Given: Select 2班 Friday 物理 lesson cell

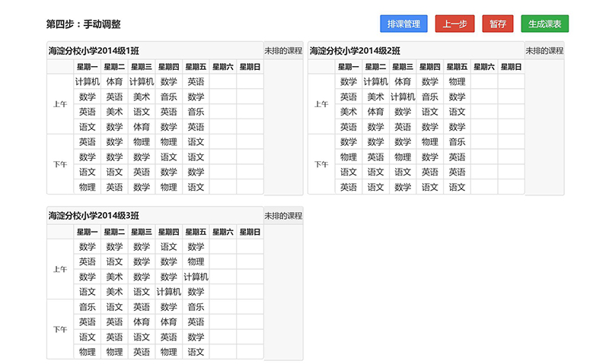Looking at the screenshot, I should 458,81.
